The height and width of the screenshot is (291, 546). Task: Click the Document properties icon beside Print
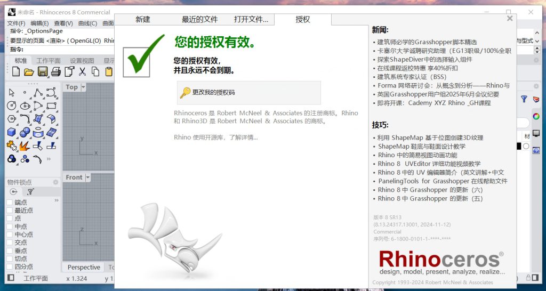click(x=69, y=72)
